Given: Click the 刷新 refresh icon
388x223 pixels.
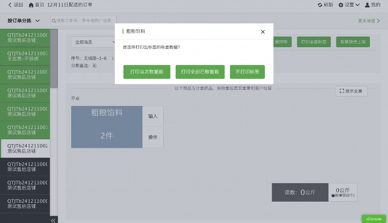Looking at the screenshot, I should coord(325,5).
